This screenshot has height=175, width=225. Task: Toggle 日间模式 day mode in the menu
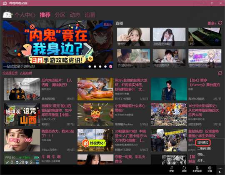tap(203, 142)
